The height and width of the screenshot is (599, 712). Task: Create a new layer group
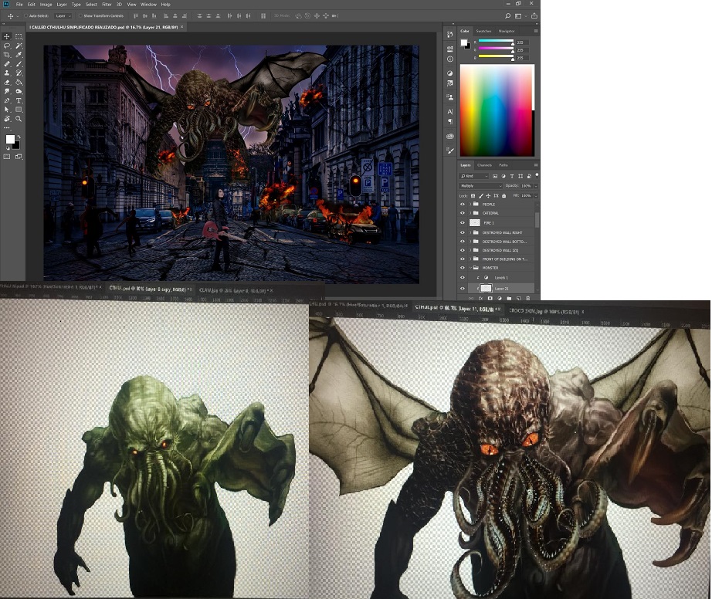coord(509,298)
